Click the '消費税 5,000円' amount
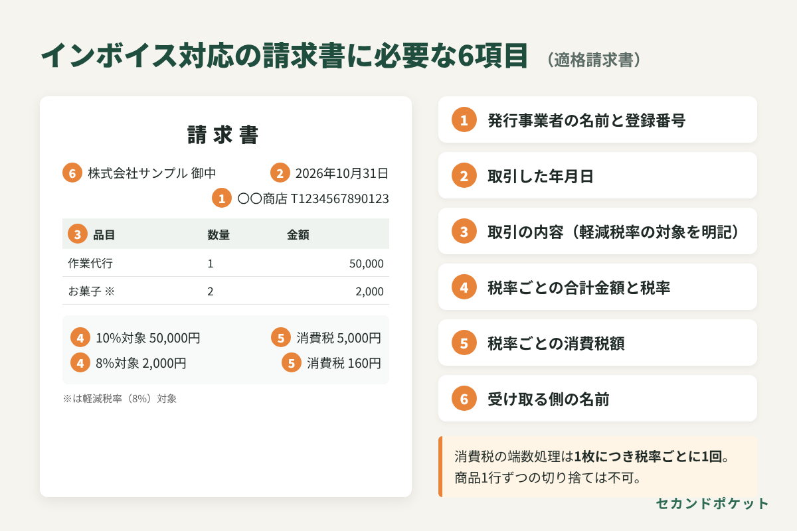 click(339, 338)
